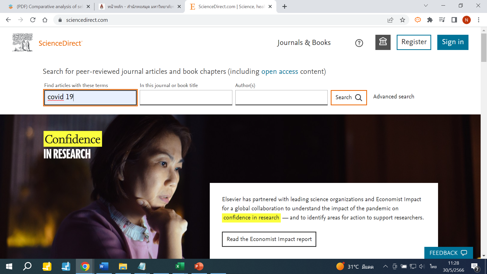Open Chrome three-dot menu
The height and width of the screenshot is (274, 487).
click(479, 20)
